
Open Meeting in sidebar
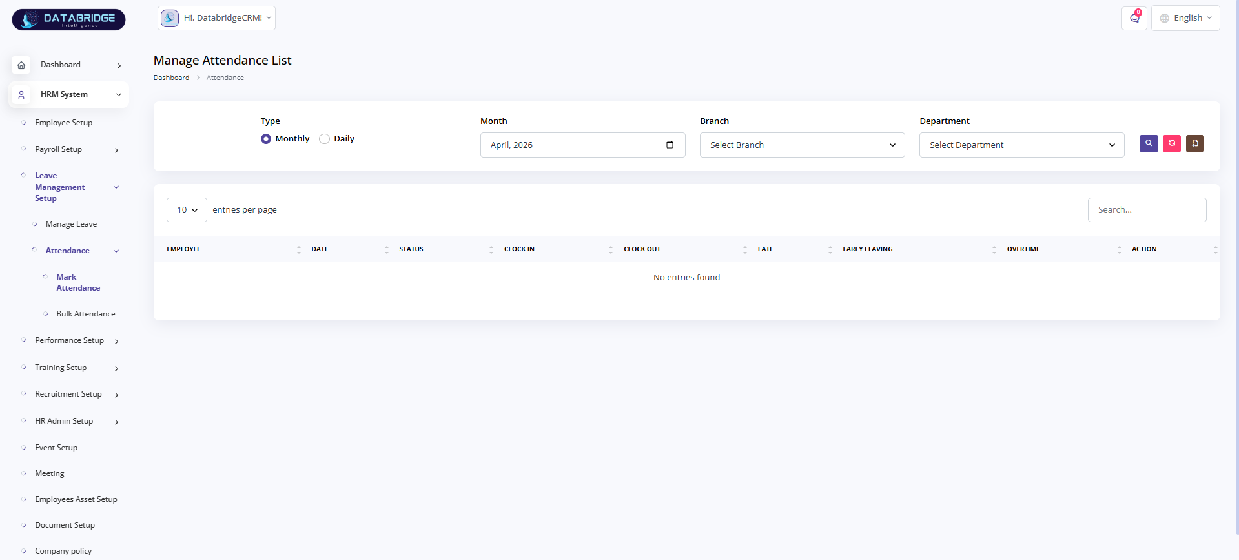coord(50,473)
